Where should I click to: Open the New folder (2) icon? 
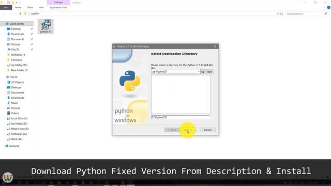(x=9, y=70)
